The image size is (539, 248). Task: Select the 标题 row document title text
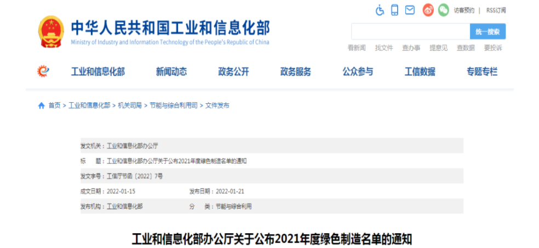(177, 161)
